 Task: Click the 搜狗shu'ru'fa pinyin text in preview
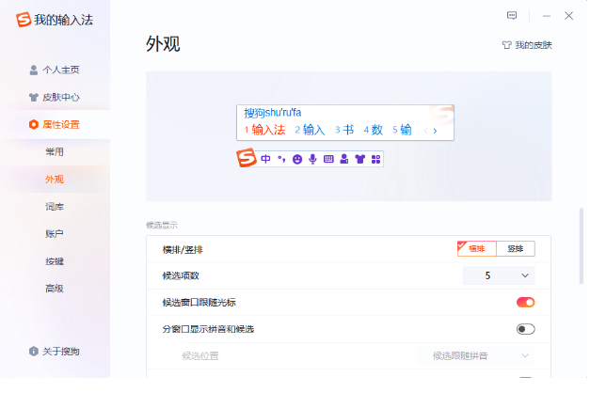click(x=273, y=113)
